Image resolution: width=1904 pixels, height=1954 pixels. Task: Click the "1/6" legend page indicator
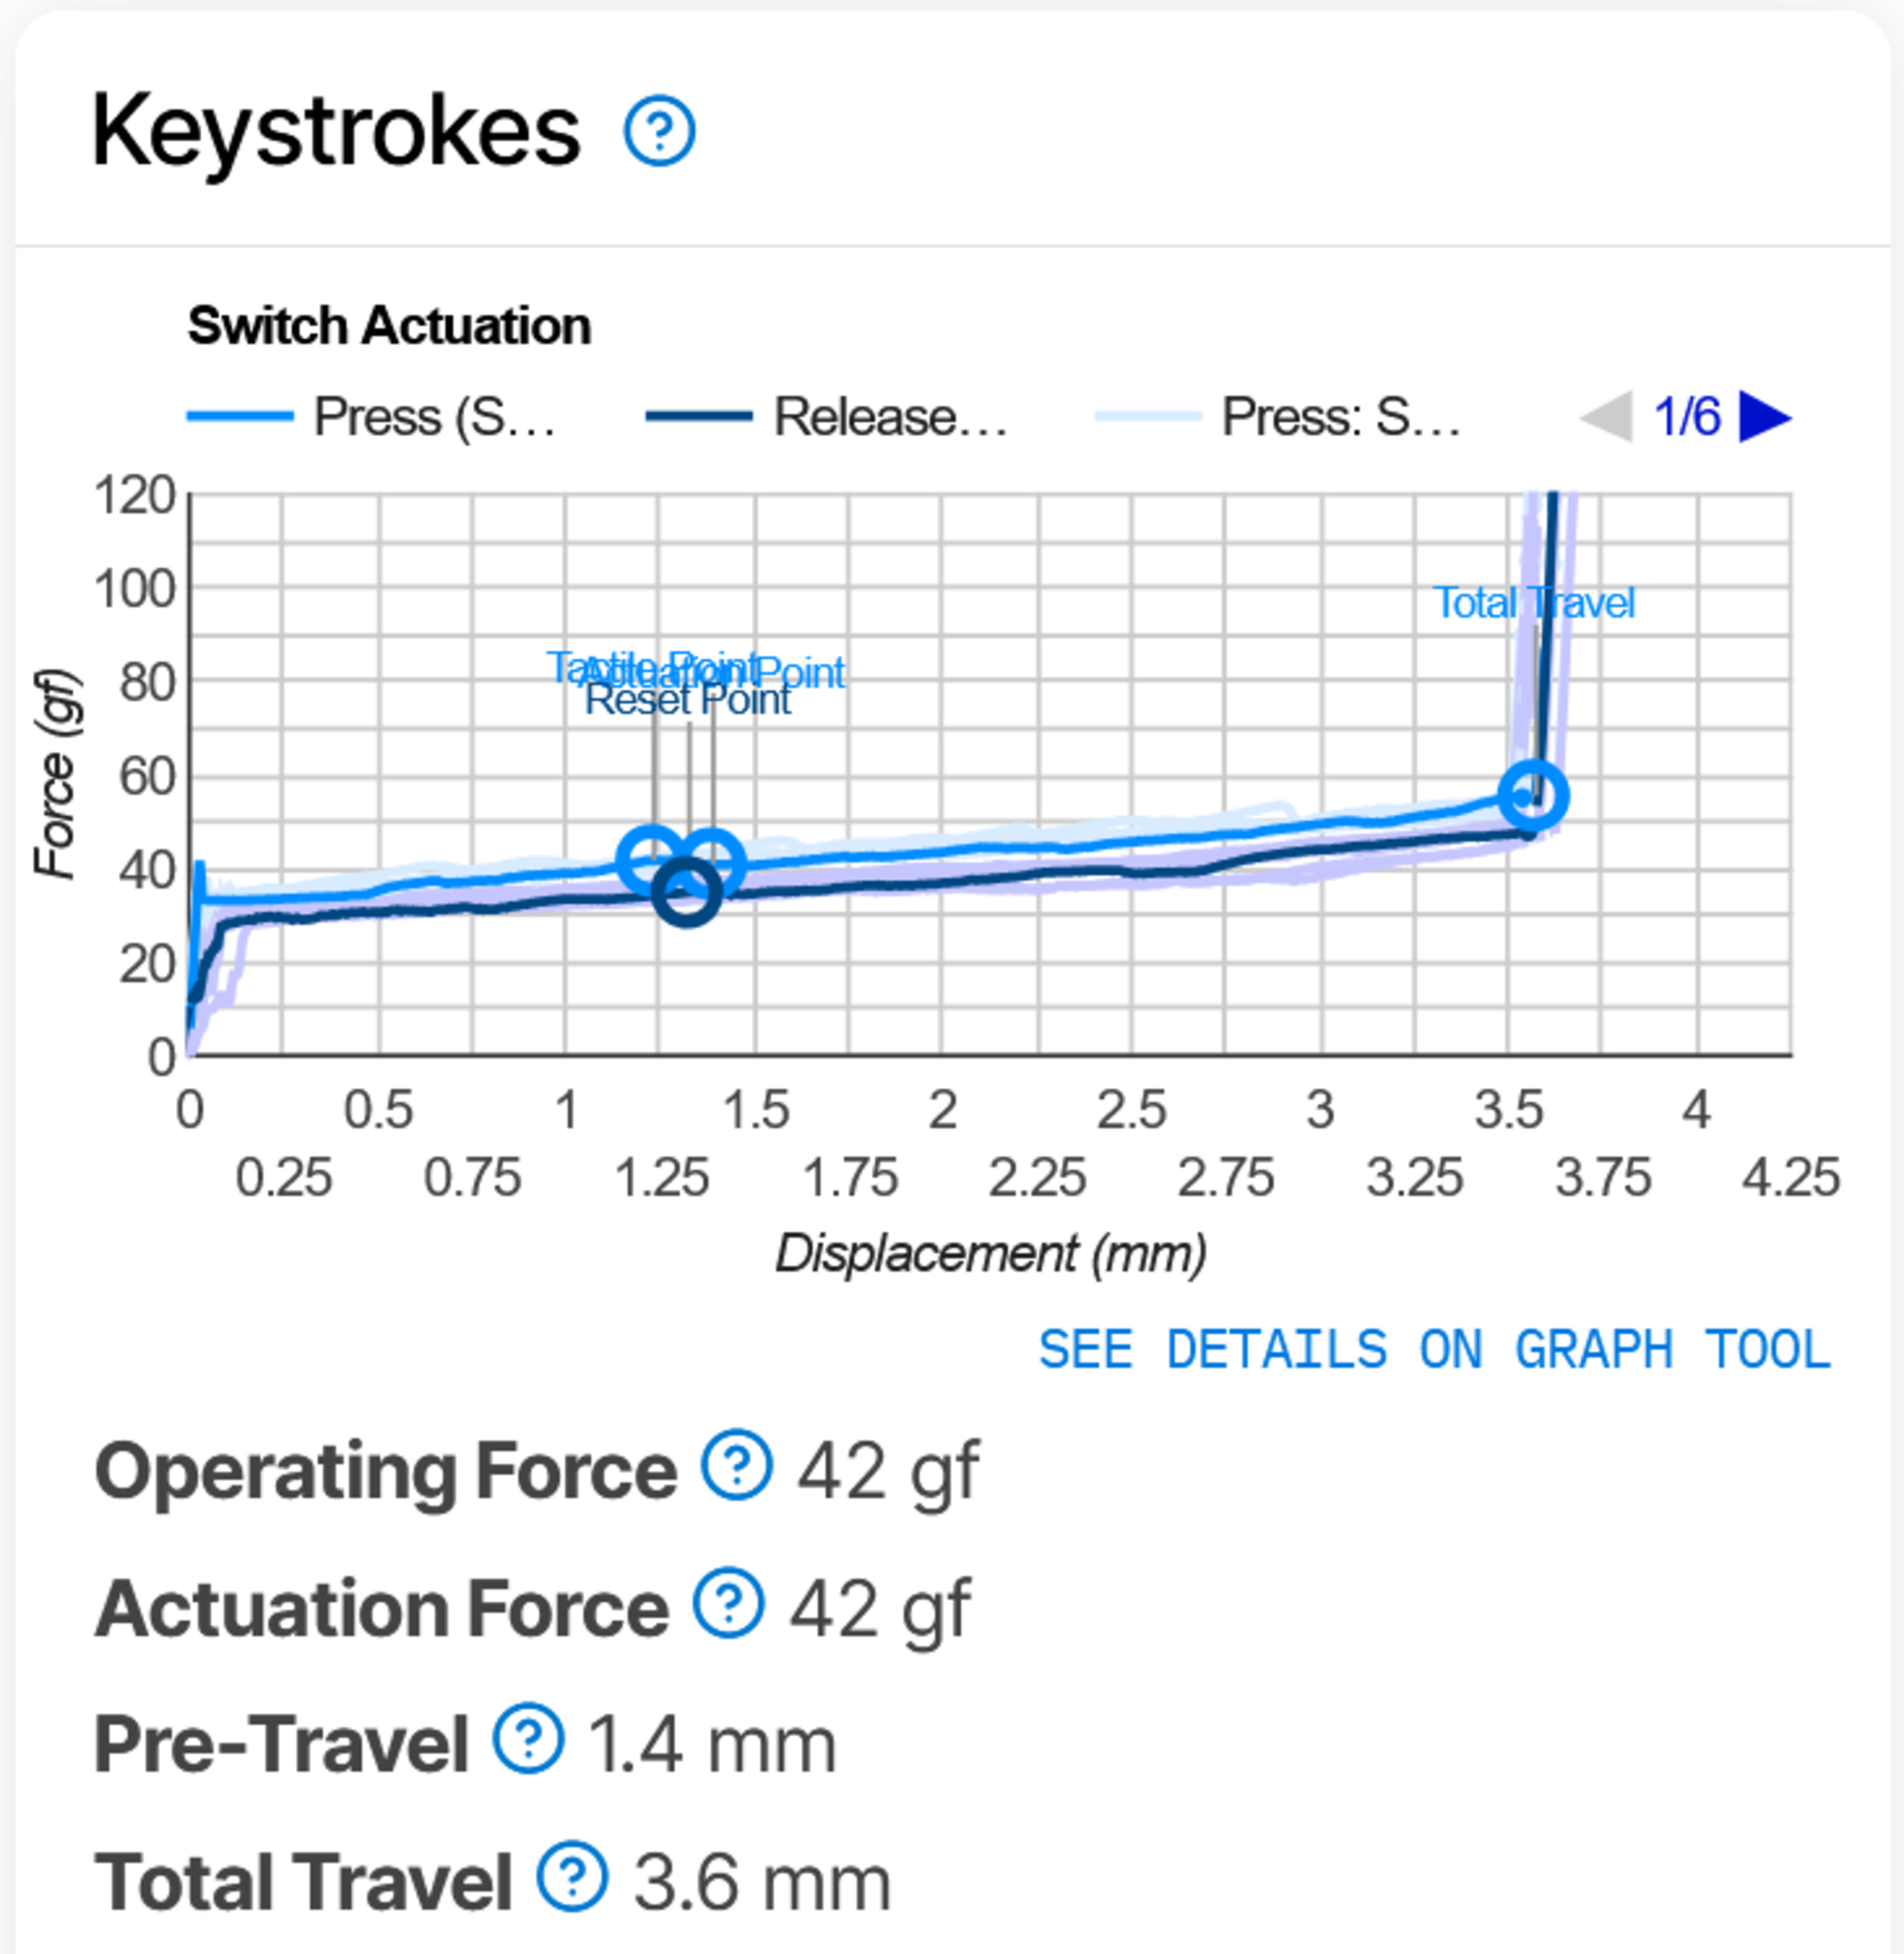(x=1687, y=416)
